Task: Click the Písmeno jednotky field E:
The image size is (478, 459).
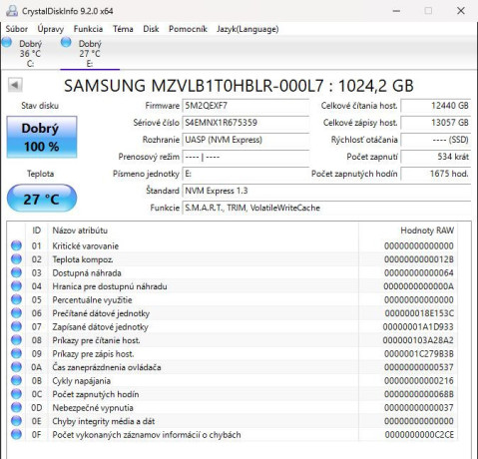Action: [x=245, y=174]
